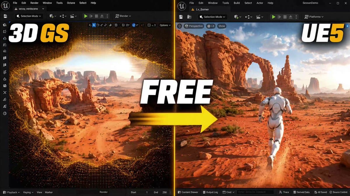Open cinematics clapperboard dropdown in left window
This screenshot has width=350, height=196.
73,16
